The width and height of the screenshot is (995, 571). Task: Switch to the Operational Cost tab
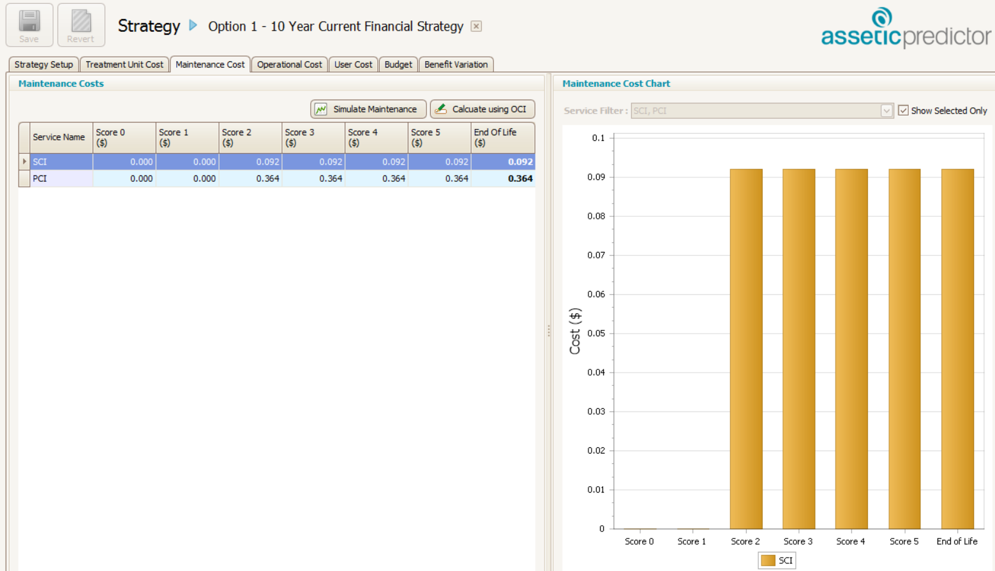click(289, 64)
